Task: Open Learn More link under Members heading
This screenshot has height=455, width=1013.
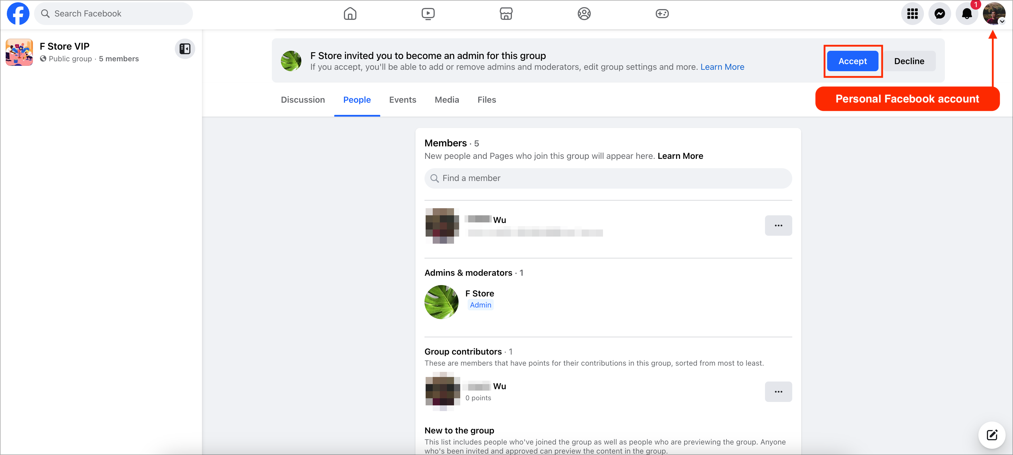Action: [680, 156]
